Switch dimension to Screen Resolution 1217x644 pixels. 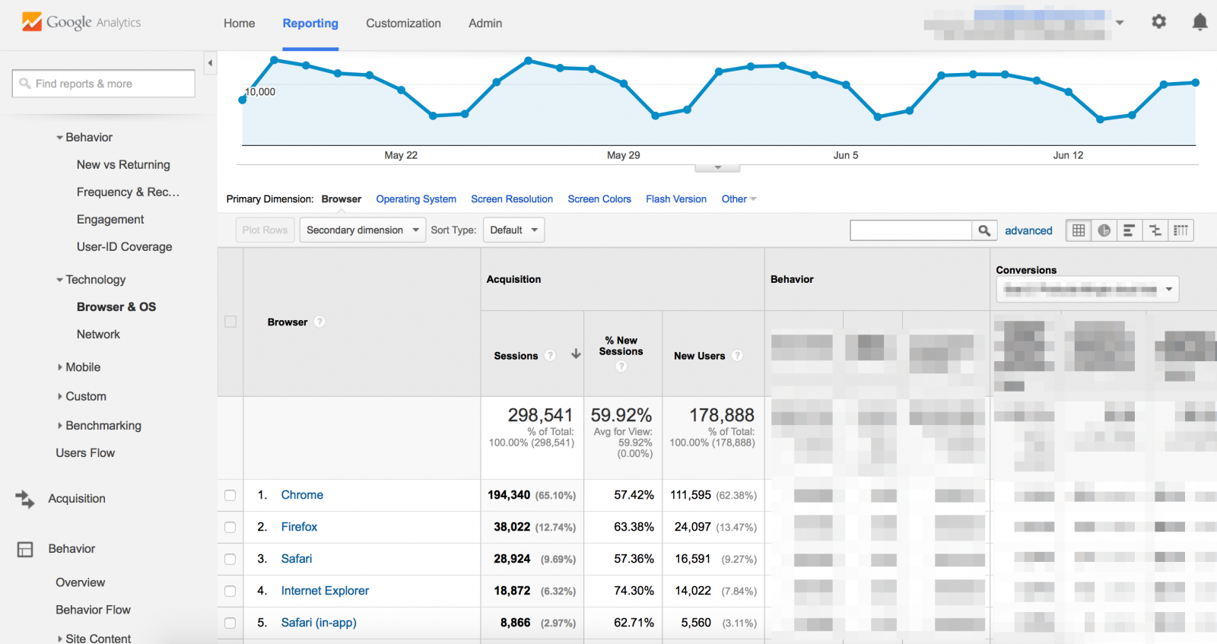(x=512, y=199)
